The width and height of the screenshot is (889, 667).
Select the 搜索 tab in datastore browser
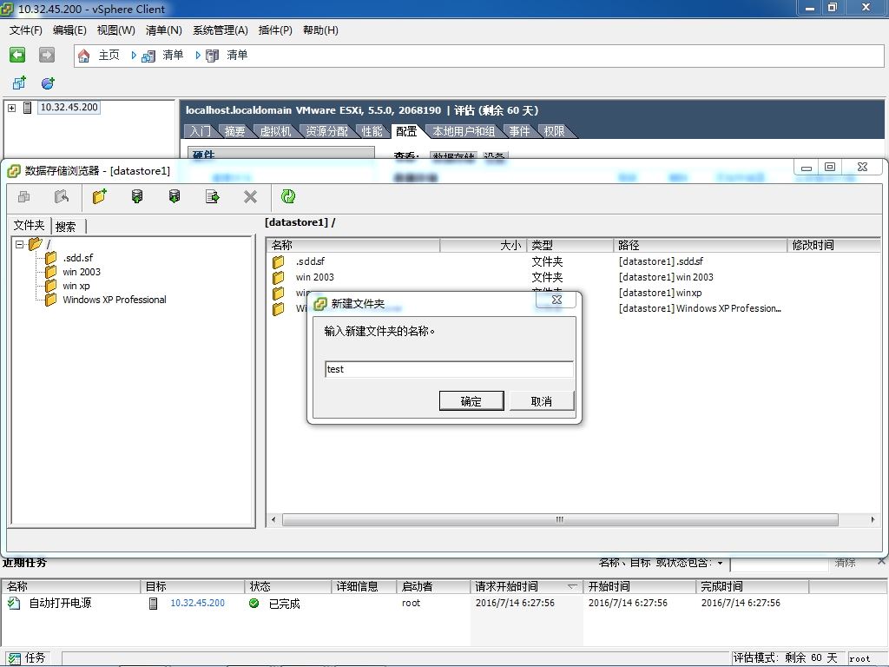[66, 227]
